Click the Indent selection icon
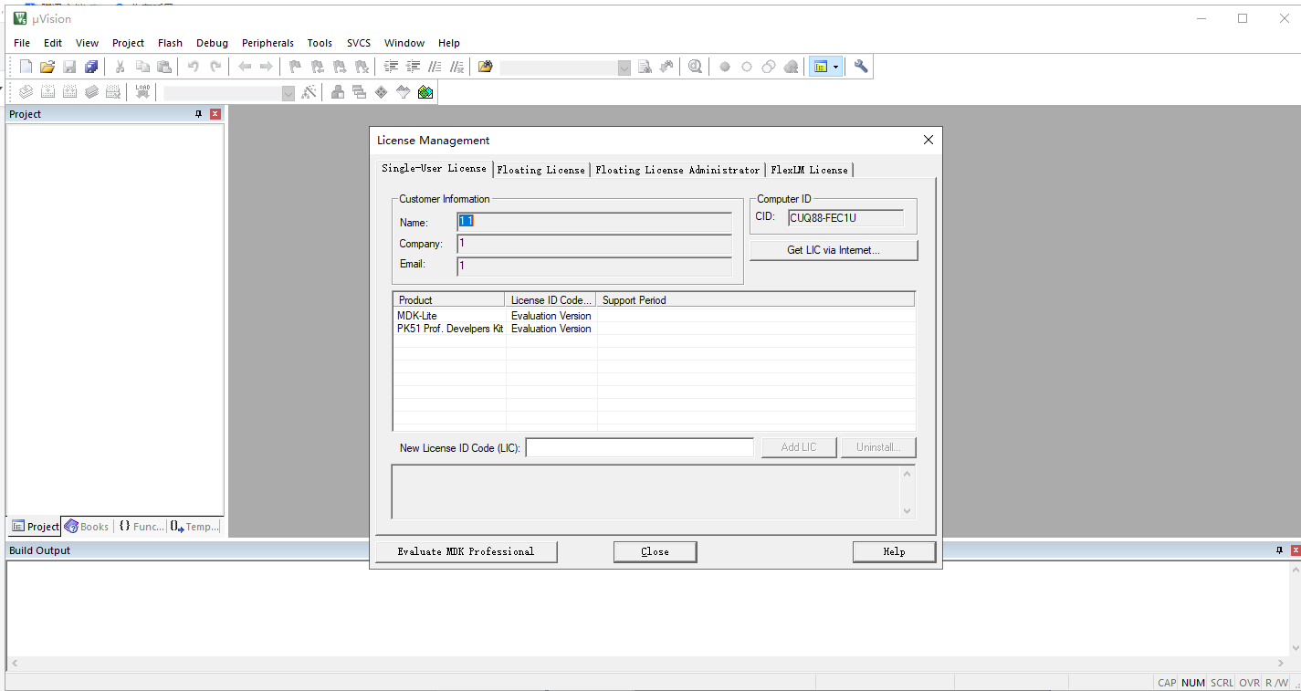The height and width of the screenshot is (691, 1301). 391,67
